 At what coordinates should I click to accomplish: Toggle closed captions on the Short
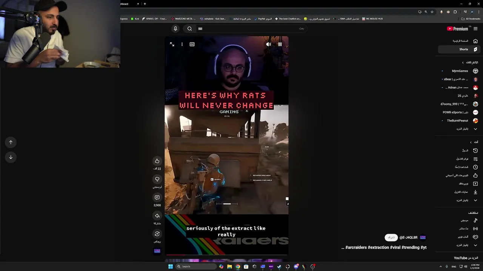point(192,44)
